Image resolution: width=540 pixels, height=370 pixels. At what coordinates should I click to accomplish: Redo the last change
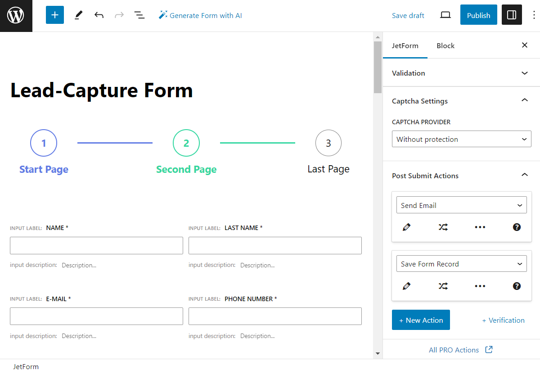click(119, 15)
